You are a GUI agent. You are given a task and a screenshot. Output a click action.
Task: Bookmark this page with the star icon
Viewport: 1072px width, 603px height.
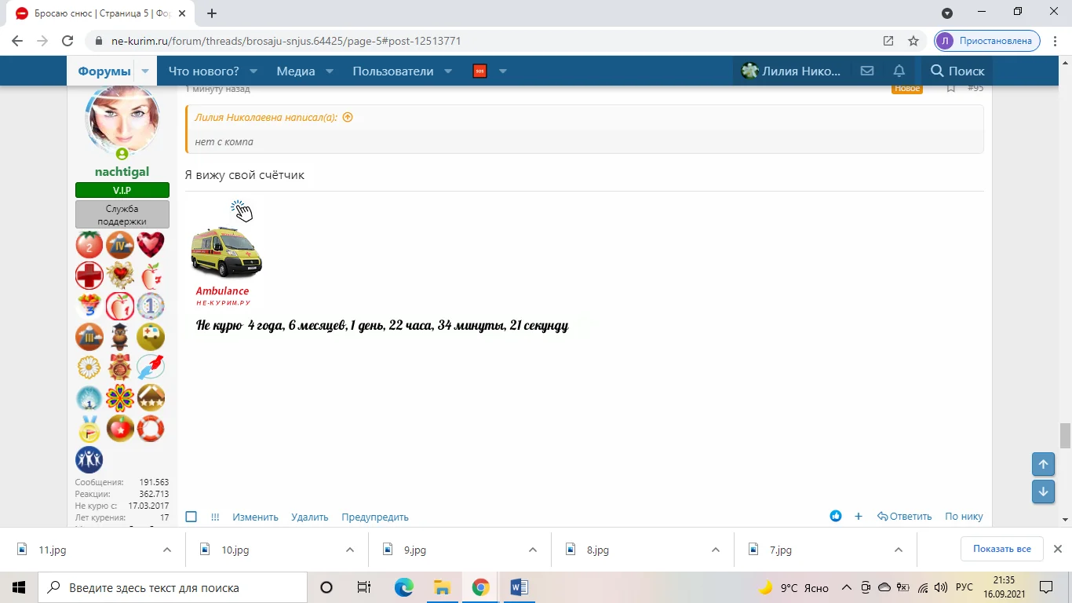(x=913, y=41)
